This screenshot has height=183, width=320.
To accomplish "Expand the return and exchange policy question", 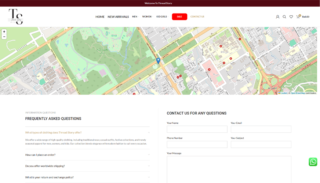I will point(87,177).
